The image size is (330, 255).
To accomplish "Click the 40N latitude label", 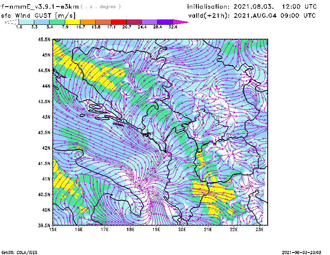I will click(46, 210).
